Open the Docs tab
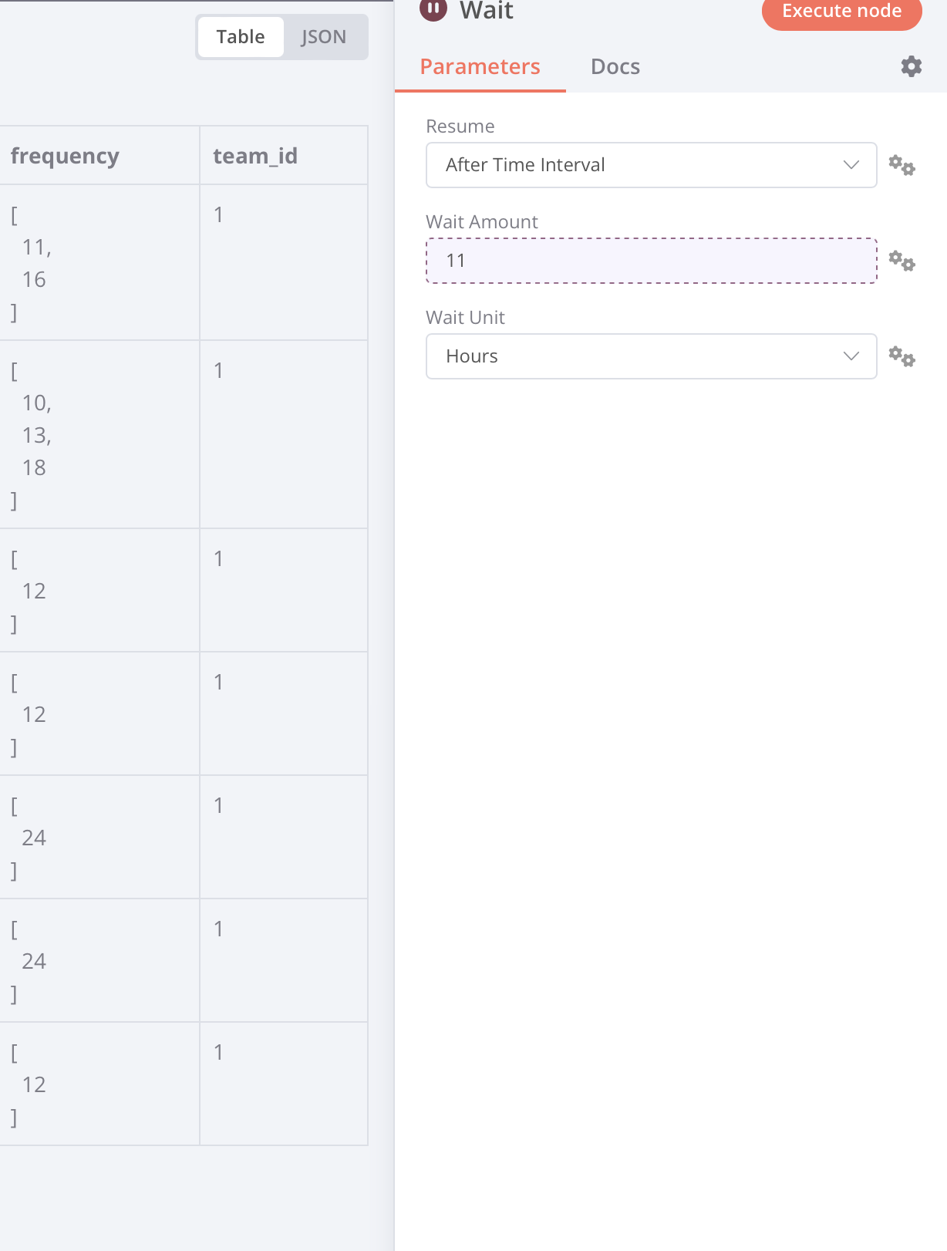947x1251 pixels. pos(615,67)
